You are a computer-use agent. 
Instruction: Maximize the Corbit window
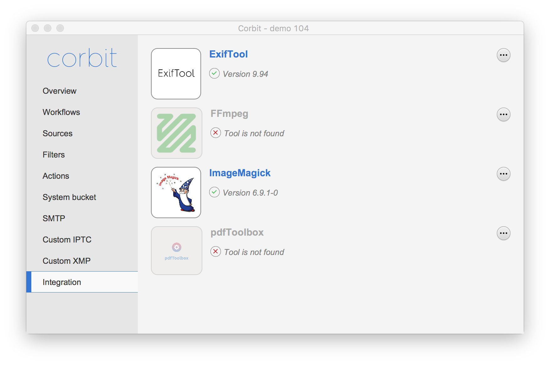[60, 28]
